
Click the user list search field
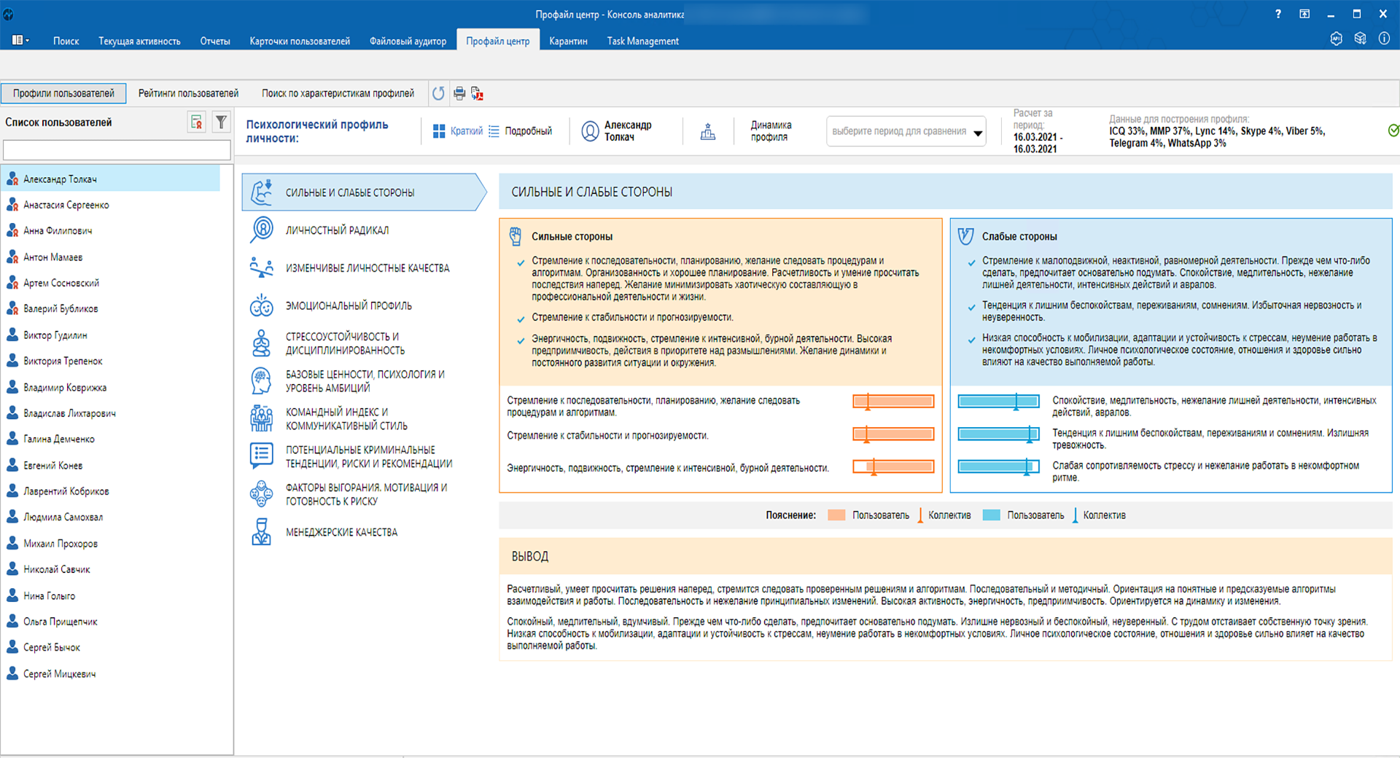click(117, 149)
